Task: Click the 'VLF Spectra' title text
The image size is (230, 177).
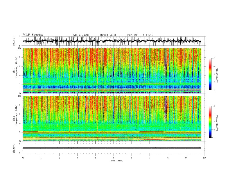Action: point(33,35)
